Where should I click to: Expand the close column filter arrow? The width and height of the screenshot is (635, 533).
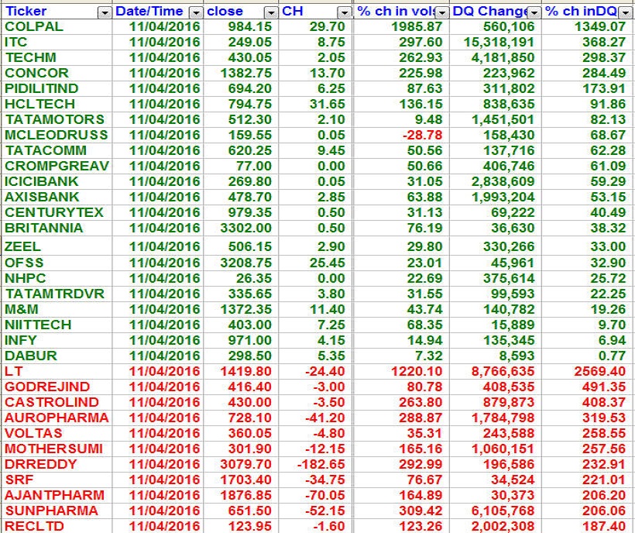click(x=270, y=12)
